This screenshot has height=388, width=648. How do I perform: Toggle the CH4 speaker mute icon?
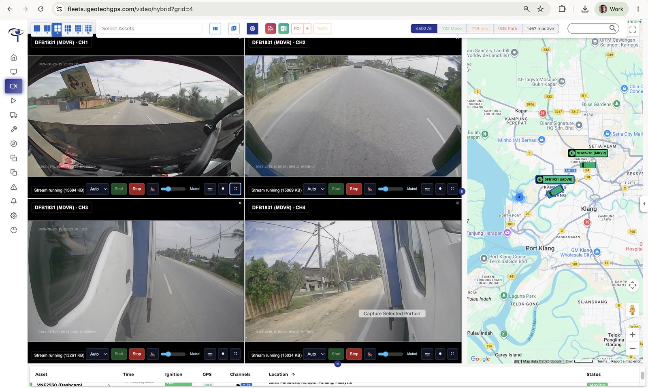[x=370, y=354]
